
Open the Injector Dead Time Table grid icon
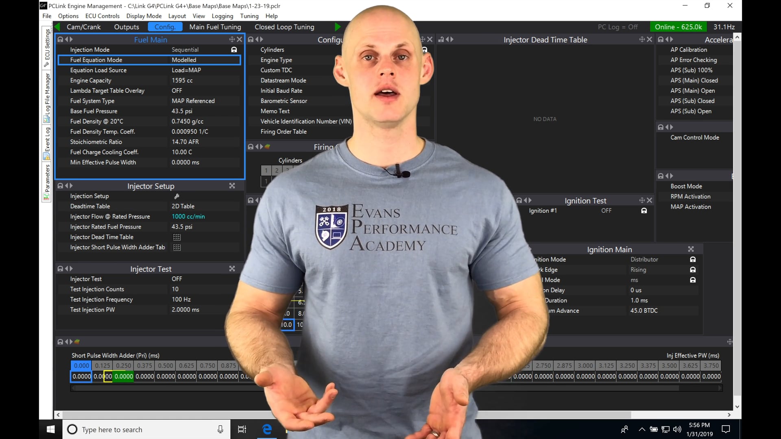[177, 237]
